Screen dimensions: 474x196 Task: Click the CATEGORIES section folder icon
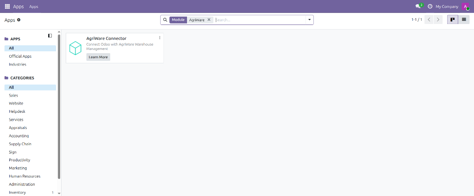6,78
